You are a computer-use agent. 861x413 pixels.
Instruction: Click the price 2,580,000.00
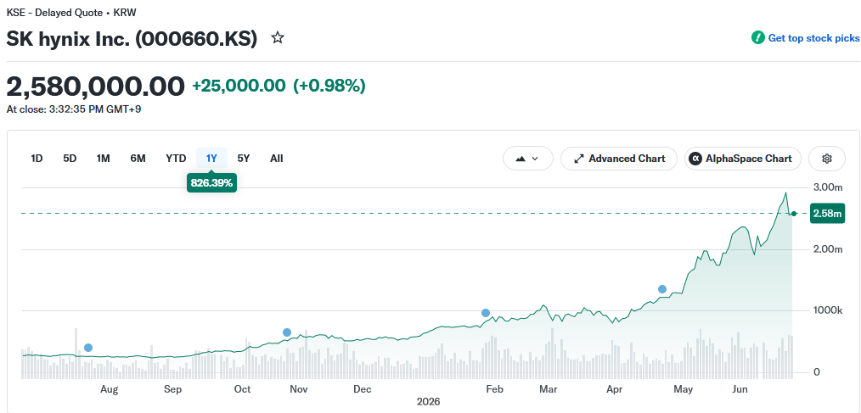click(x=96, y=87)
